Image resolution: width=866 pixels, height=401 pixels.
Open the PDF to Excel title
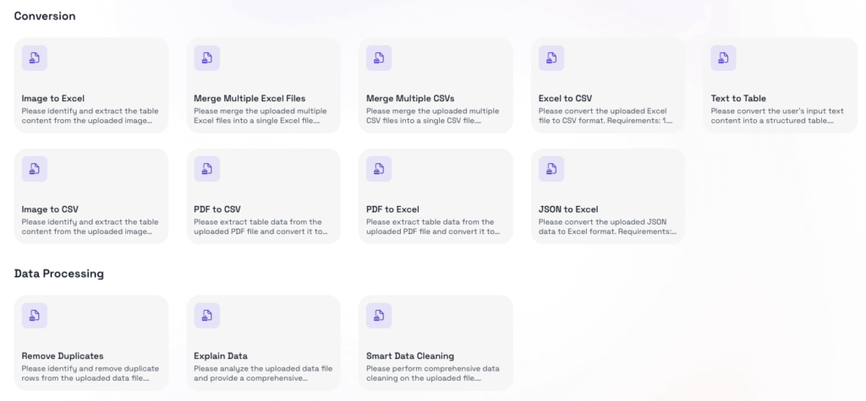[392, 209]
